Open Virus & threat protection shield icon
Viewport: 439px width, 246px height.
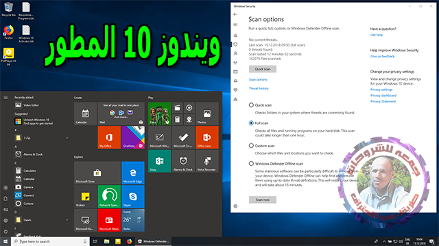point(235,44)
